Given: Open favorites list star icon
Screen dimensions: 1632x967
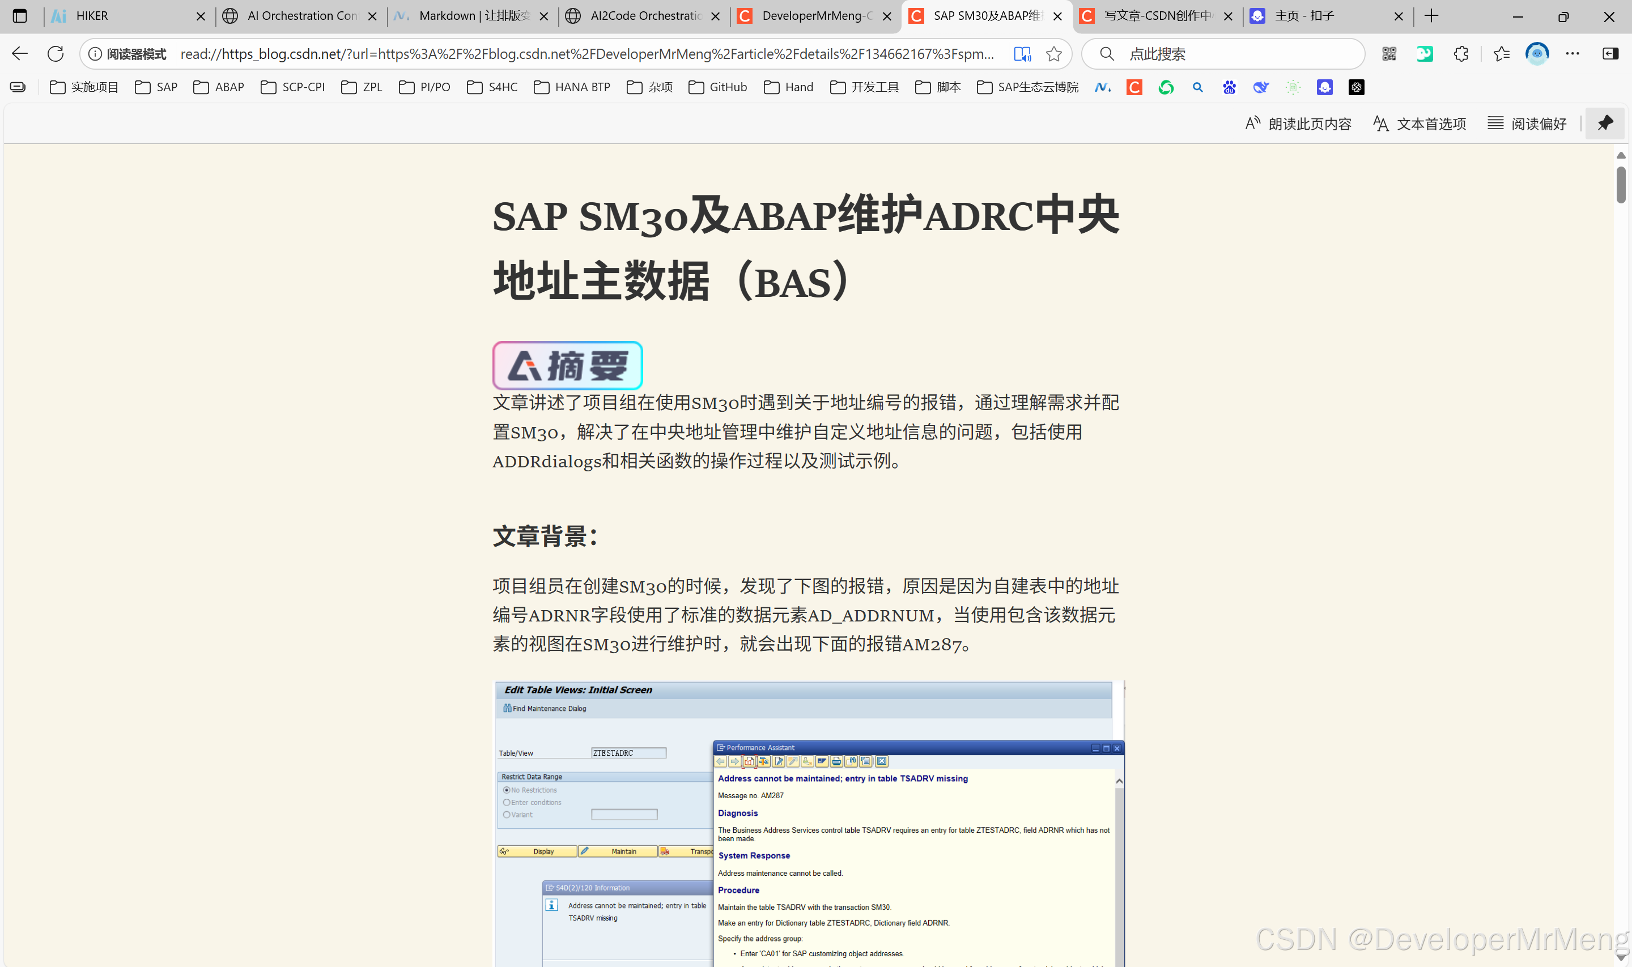Looking at the screenshot, I should [x=1502, y=54].
